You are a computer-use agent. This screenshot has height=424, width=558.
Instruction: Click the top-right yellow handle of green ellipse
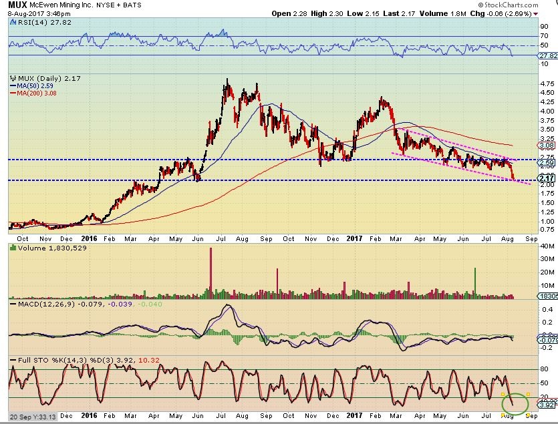pos(528,394)
